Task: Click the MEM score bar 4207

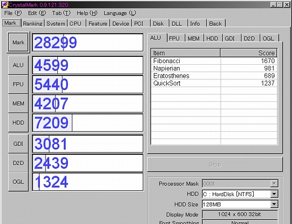Action: click(88, 104)
